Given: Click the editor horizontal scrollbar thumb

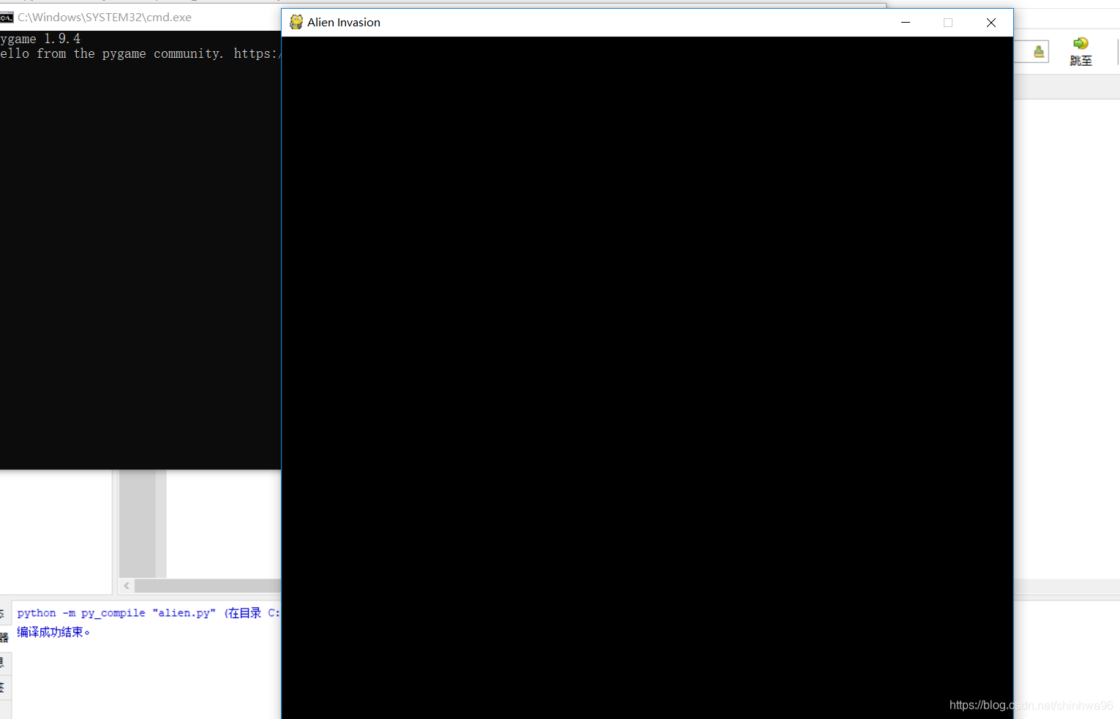Looking at the screenshot, I should 208,586.
